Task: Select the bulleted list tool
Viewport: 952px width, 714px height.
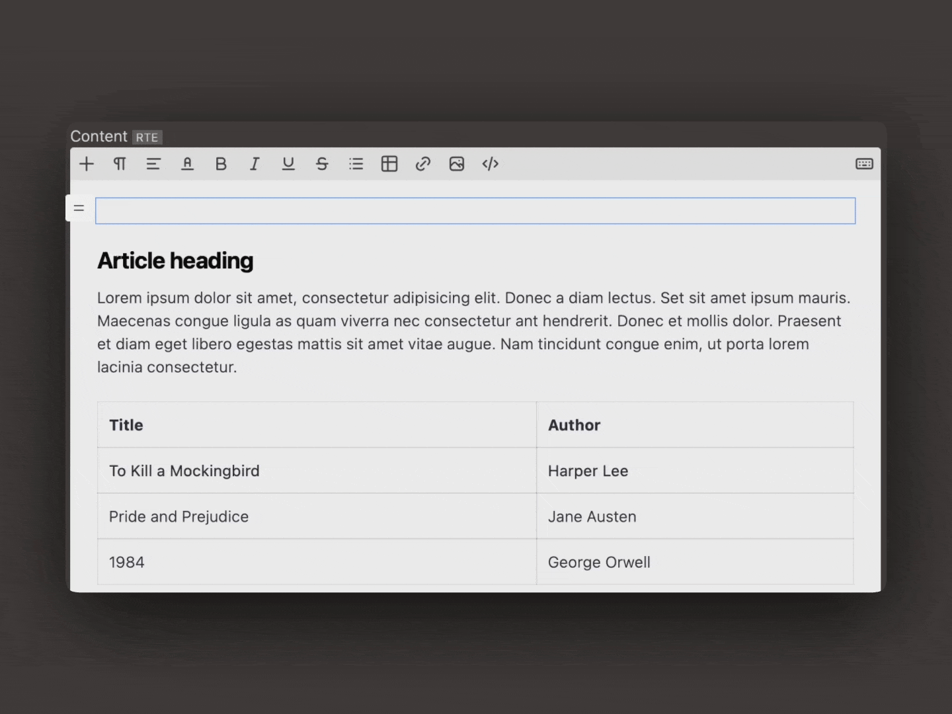Action: 356,164
